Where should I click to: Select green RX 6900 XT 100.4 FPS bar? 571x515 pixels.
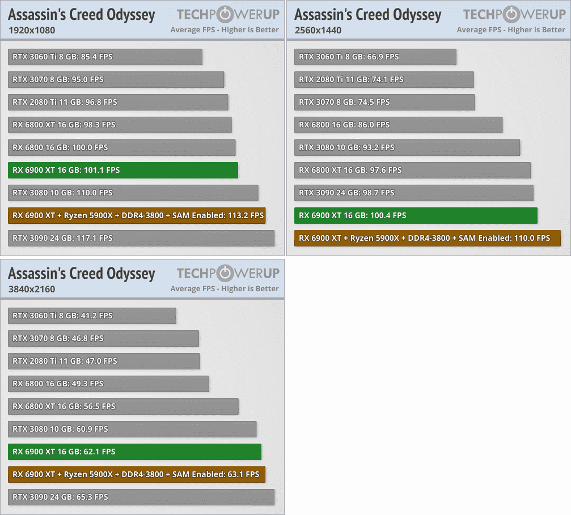[x=416, y=215]
